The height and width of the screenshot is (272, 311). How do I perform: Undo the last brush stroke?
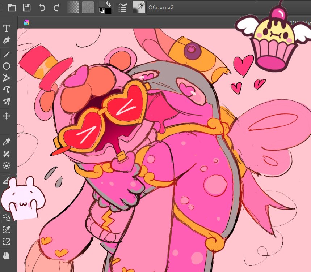[x=42, y=7]
